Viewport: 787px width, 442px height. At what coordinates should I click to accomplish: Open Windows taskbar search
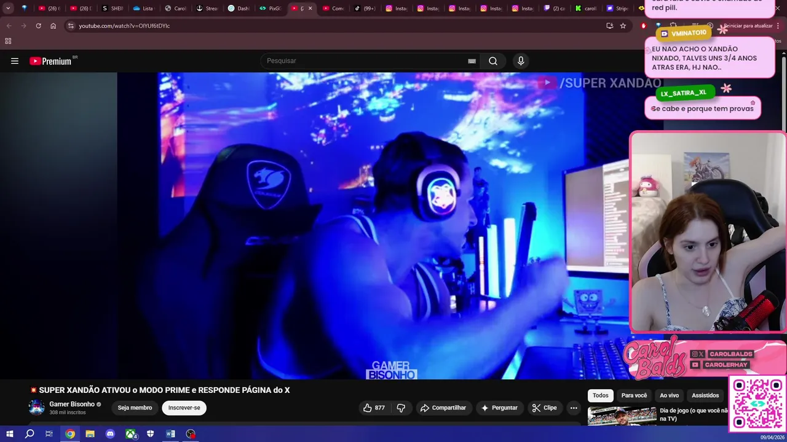[30, 433]
